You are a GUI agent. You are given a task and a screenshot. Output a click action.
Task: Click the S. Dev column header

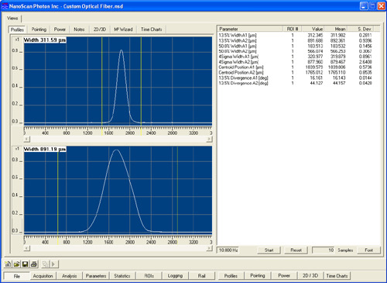point(361,29)
